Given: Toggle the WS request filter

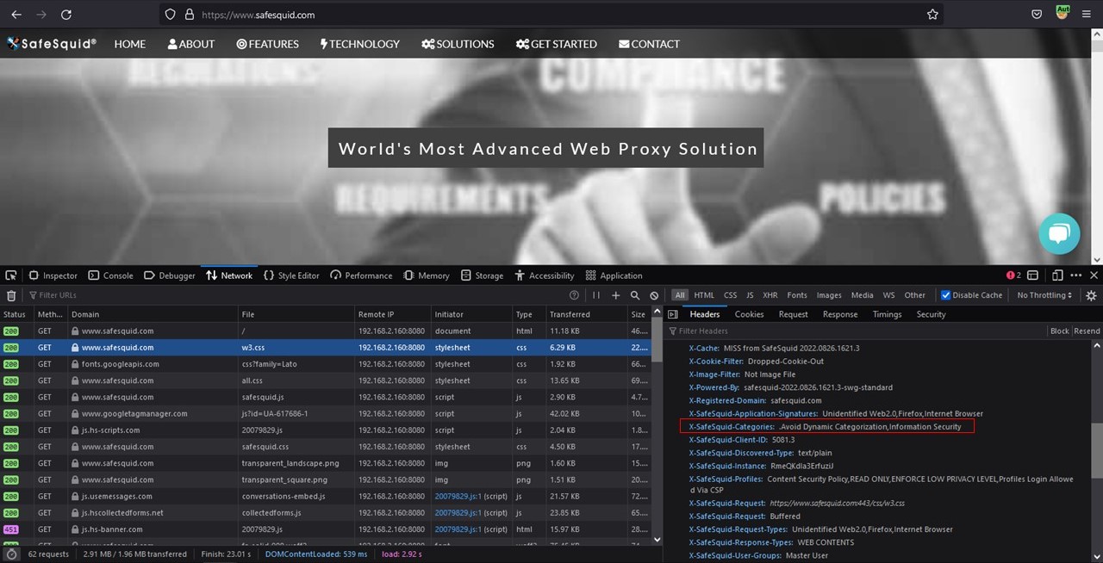Looking at the screenshot, I should coord(888,295).
